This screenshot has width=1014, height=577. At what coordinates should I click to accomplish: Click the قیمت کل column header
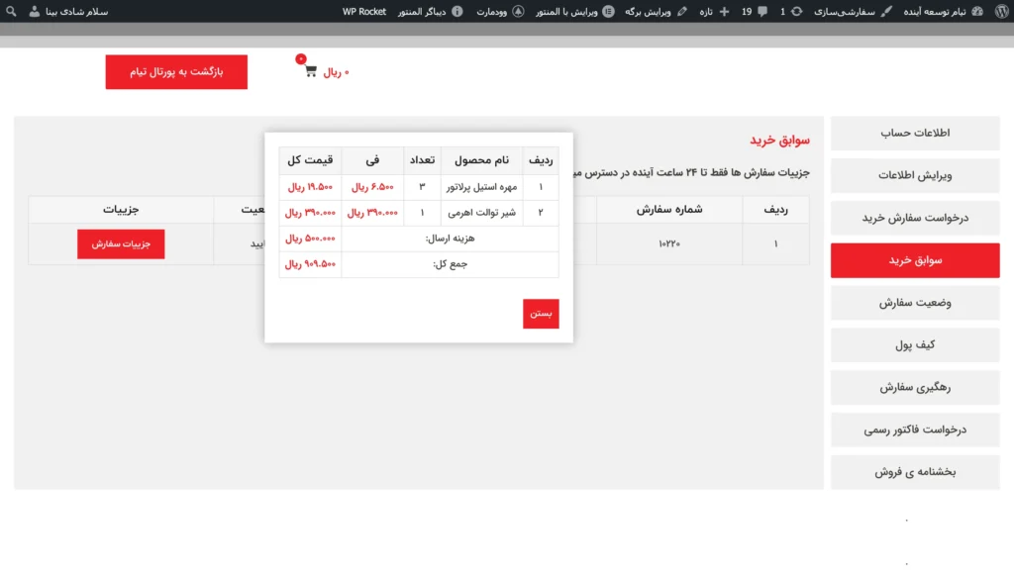310,160
